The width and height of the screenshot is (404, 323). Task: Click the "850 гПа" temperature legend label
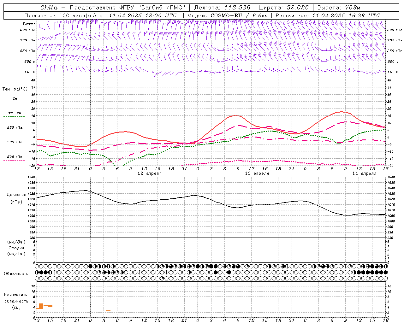coord(15,128)
